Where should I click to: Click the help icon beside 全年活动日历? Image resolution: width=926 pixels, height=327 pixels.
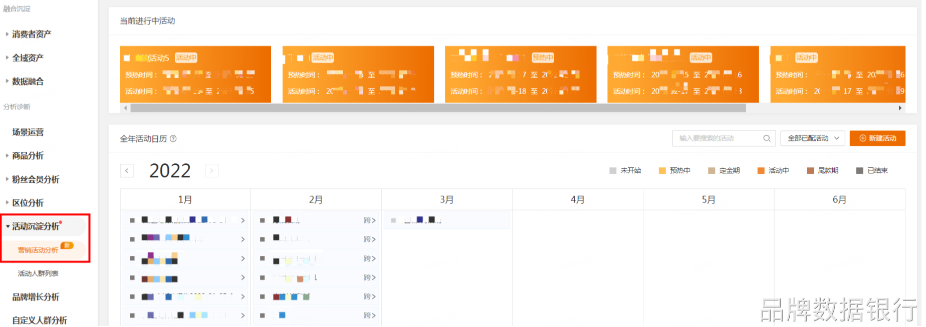174,139
